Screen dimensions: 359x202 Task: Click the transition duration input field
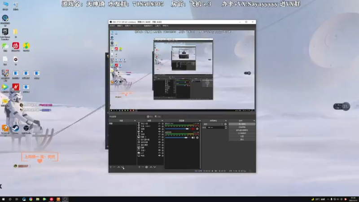[215, 127]
